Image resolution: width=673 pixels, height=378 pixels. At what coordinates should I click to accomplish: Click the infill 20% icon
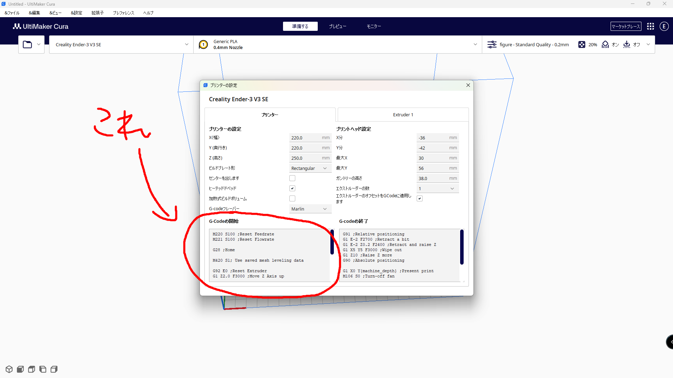(582, 44)
